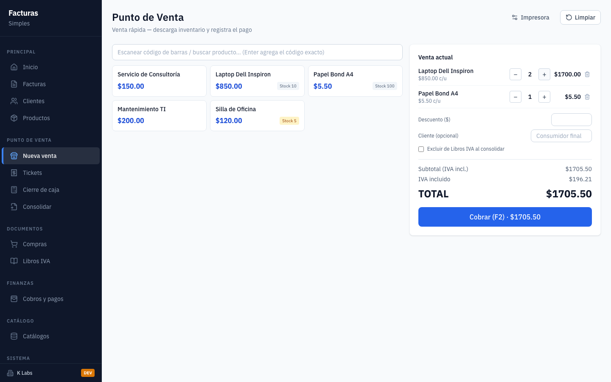Viewport: 611px width, 382px height.
Task: Check Excluir de Libros IVA
Action: pyautogui.click(x=421, y=149)
